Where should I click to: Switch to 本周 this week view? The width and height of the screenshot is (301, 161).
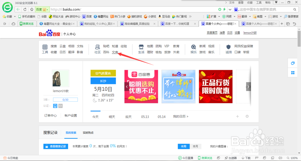[x=184, y=147]
